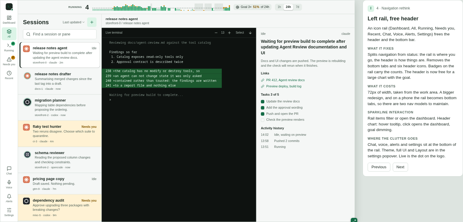Select the flaky test hunter session
Viewport: 463px width, 222px height.
(60, 134)
